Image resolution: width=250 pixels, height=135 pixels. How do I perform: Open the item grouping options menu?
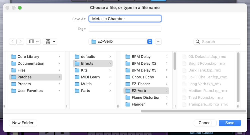50,41
